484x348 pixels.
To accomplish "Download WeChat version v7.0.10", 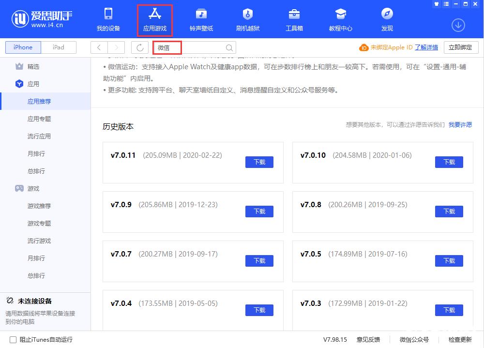I will (x=449, y=162).
